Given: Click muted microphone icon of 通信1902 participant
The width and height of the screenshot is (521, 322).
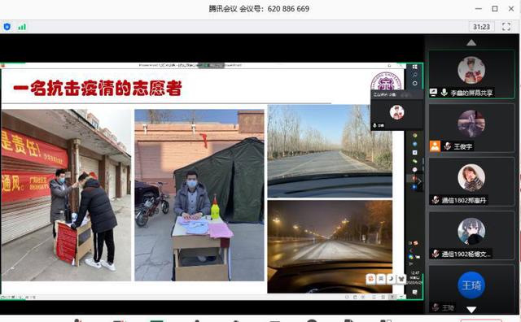Looking at the screenshot, I should click(x=436, y=254).
